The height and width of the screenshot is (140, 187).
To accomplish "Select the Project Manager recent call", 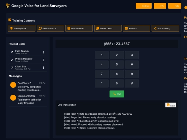I will click(28, 60).
